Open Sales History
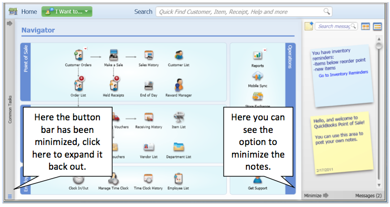 click(x=149, y=55)
